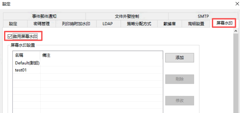Switch to 列印時附加水印 tab
This screenshot has height=113, width=240.
76,24
